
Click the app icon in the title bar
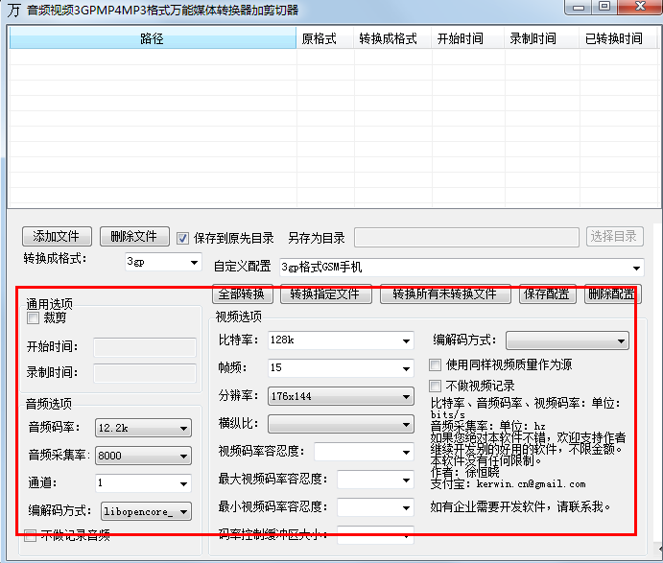point(13,10)
